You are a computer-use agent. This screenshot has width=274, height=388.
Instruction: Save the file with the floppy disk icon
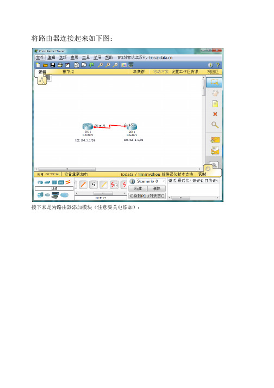coord(53,65)
